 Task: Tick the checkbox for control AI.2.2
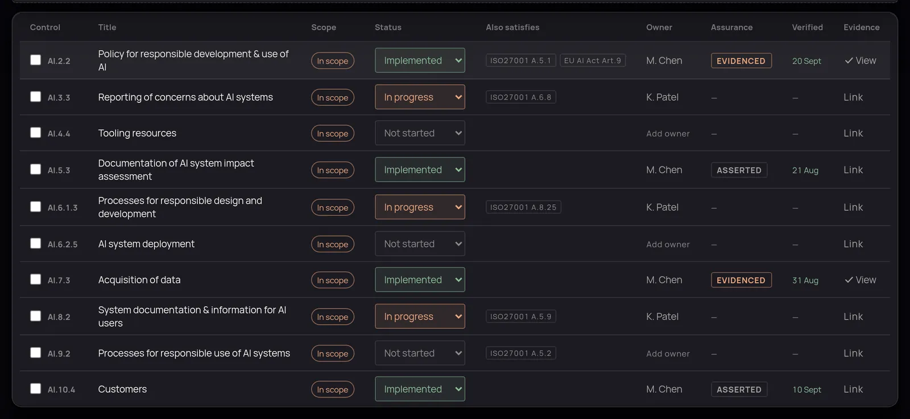35,60
